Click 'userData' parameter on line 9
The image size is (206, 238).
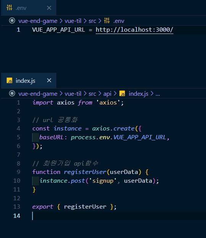click(124, 172)
